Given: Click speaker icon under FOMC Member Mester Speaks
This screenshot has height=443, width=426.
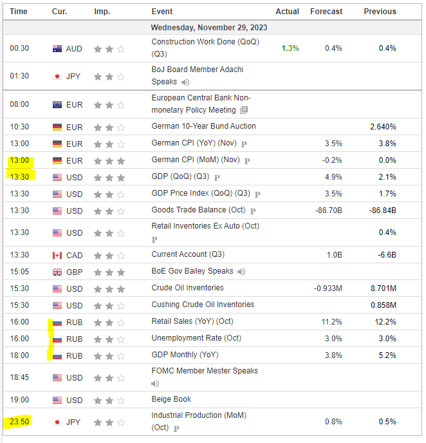Looking at the screenshot, I should pos(156,384).
